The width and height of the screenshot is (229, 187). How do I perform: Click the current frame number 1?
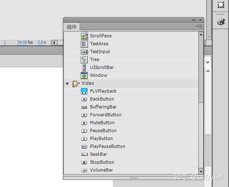[5, 42]
